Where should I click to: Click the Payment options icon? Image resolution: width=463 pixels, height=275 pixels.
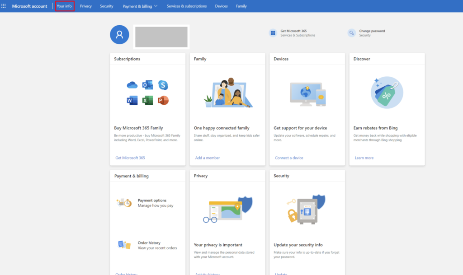pos(124,203)
